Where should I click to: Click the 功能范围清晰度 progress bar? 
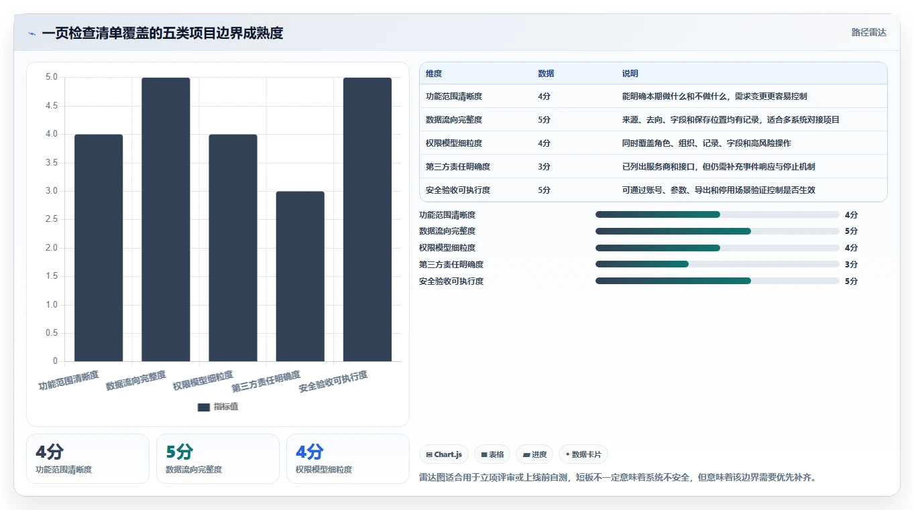(718, 214)
